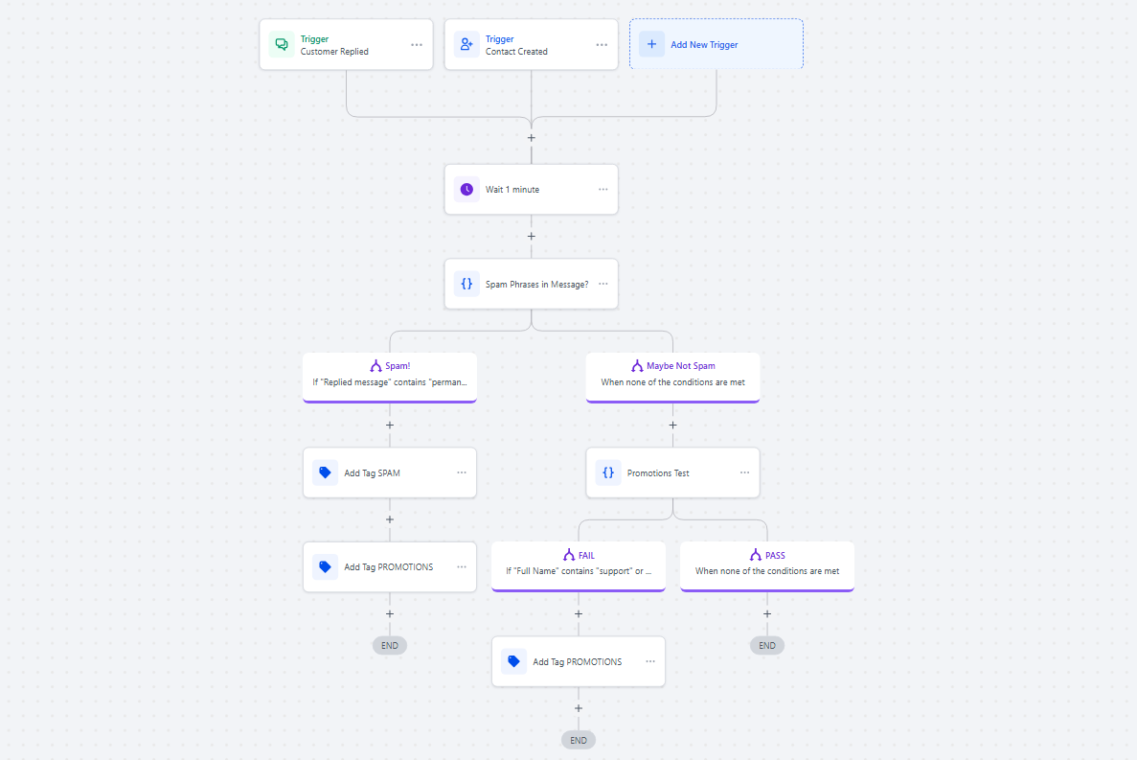1137x760 pixels.
Task: Click the Customer Replied trigger chat icon
Action: click(x=282, y=44)
